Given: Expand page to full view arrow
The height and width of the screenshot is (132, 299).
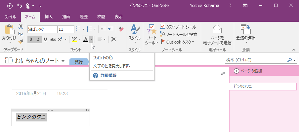Looking at the screenshot, I should pyautogui.click(x=223, y=74).
